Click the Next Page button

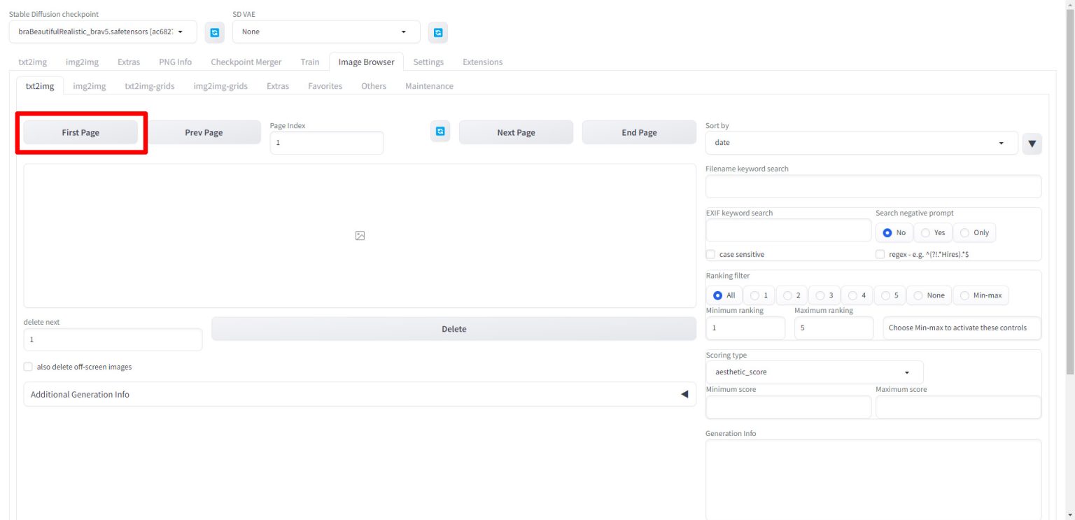[x=516, y=132]
